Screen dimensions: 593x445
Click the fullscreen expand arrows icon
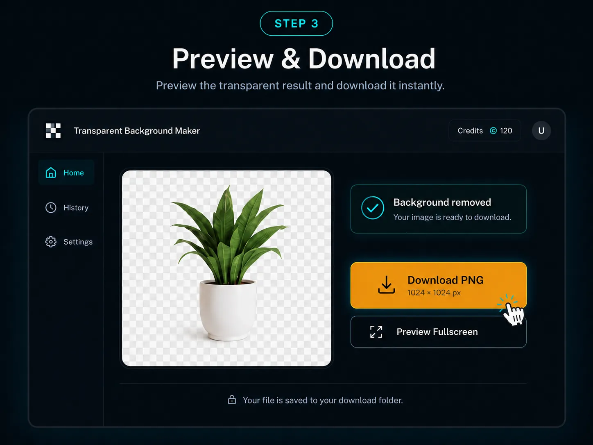376,332
